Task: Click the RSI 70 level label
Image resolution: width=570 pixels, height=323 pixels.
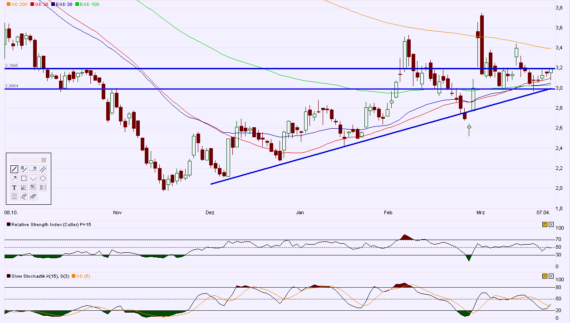Action: click(x=558, y=239)
